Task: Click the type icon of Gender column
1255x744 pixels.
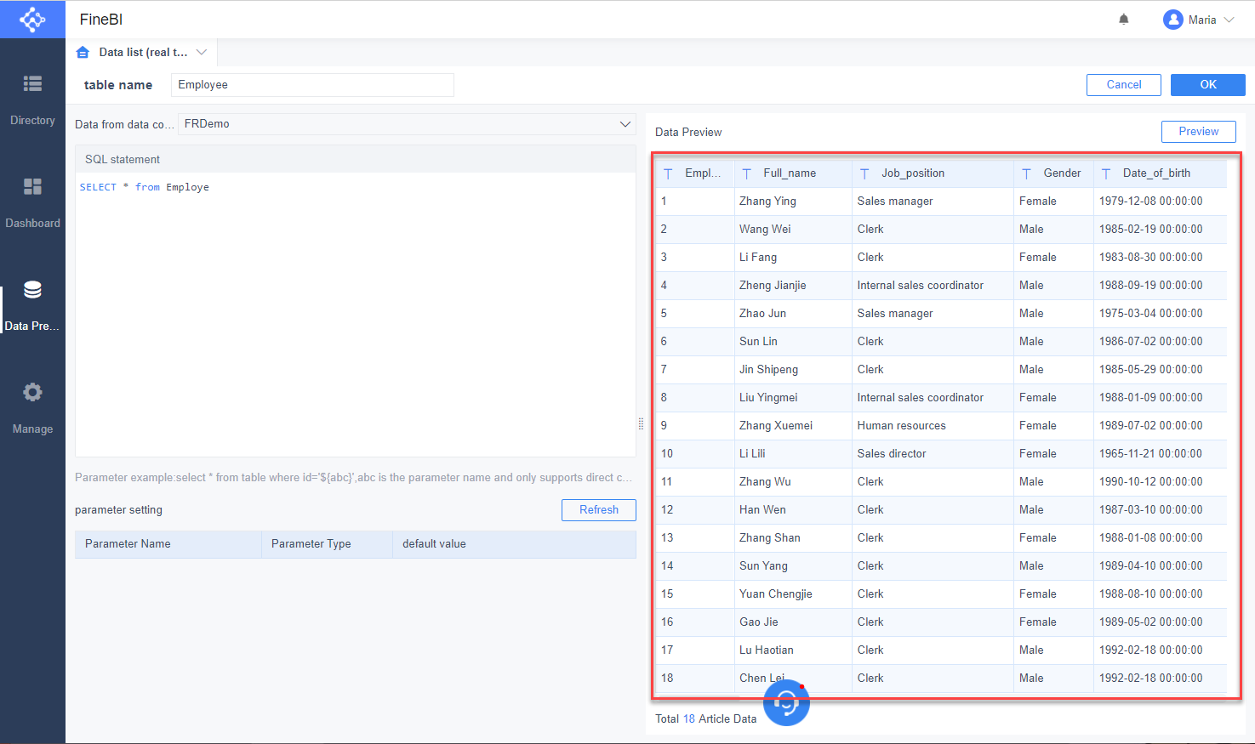Action: (1027, 173)
